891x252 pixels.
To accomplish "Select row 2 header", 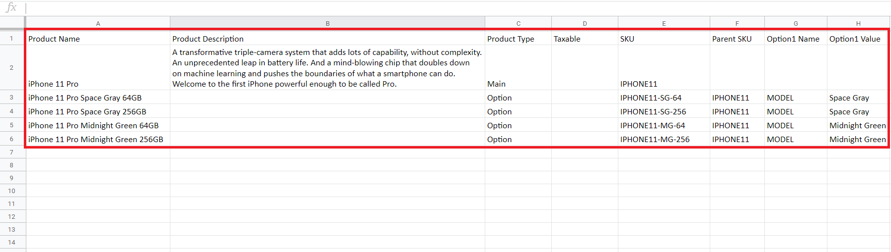I will (x=12, y=67).
